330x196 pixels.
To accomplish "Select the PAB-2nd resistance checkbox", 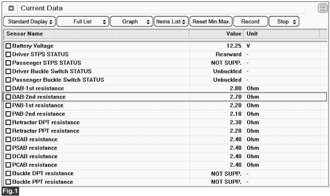I will (8, 114).
